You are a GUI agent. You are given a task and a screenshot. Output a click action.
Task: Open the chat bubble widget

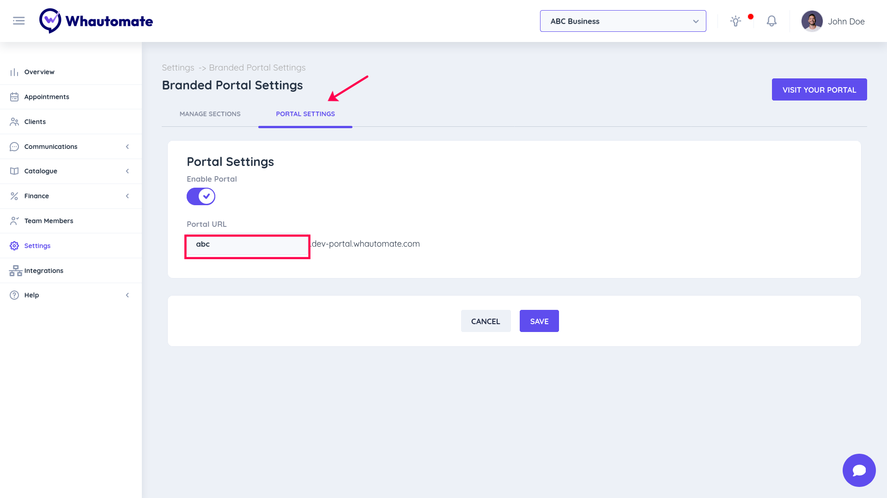click(859, 470)
